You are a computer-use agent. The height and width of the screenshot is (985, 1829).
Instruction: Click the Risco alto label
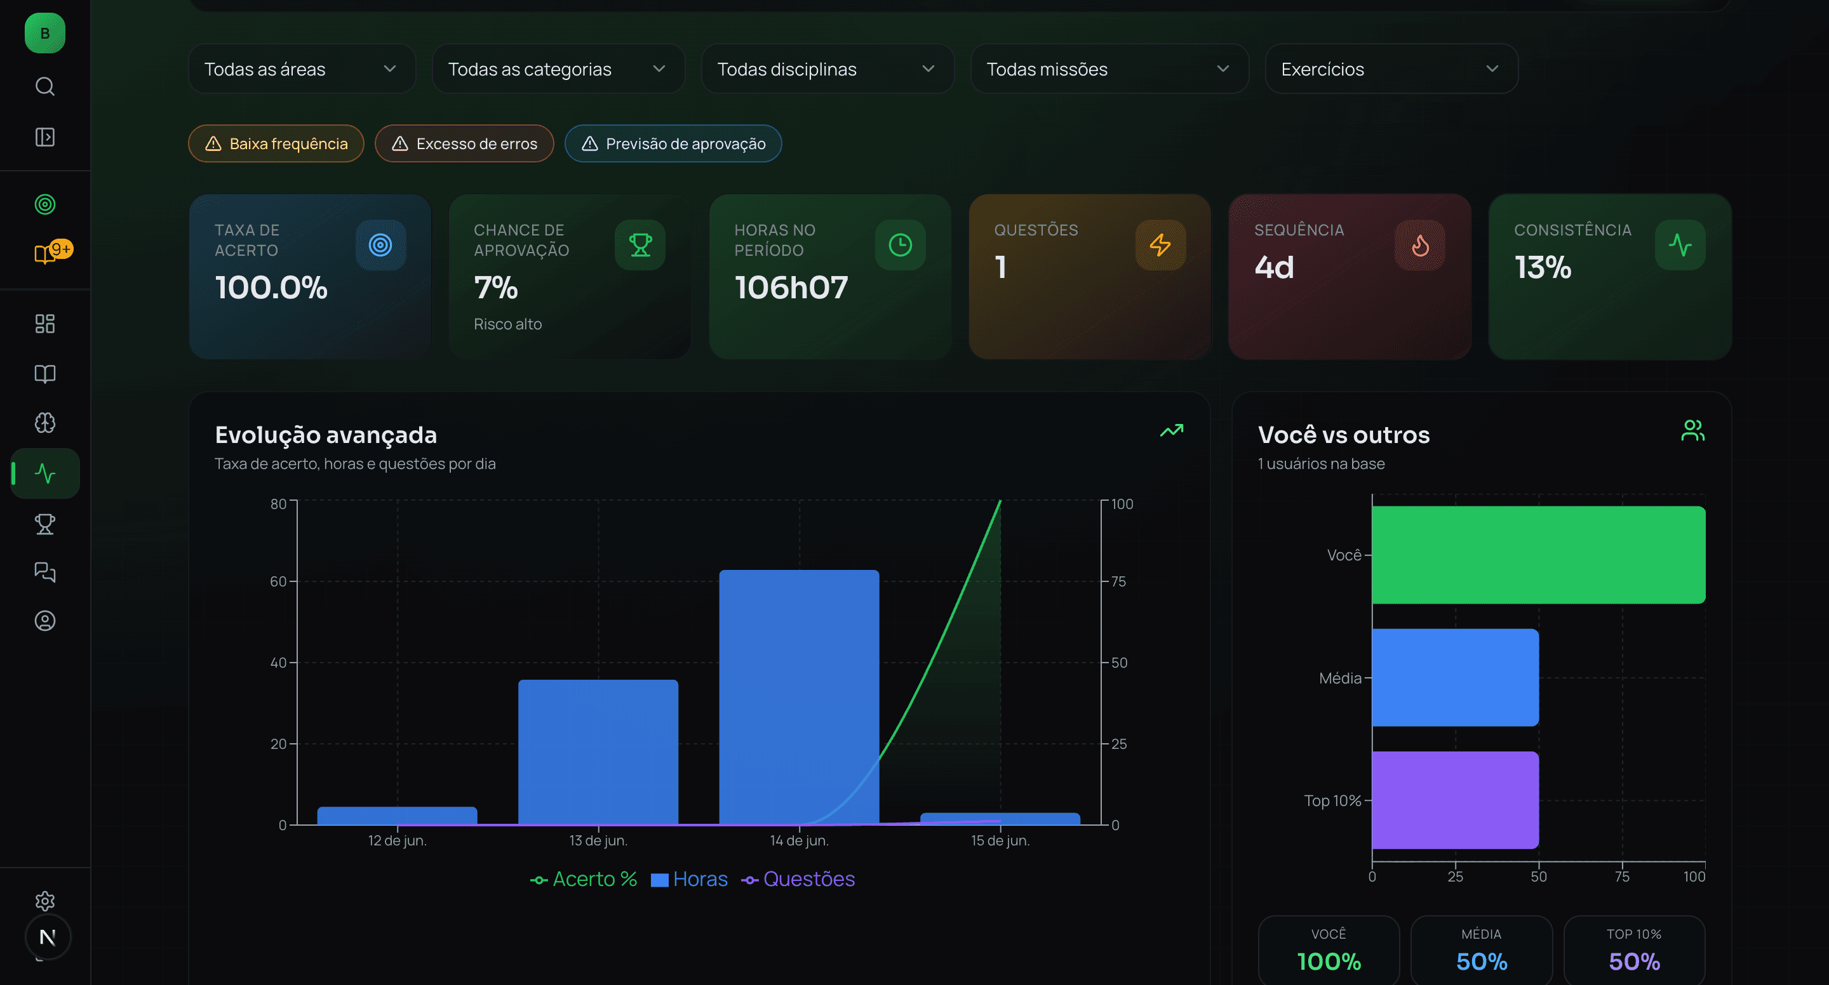point(507,324)
